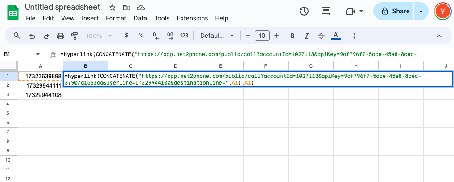The width and height of the screenshot is (454, 182).
Task: Open the File menu
Action: [30, 18]
